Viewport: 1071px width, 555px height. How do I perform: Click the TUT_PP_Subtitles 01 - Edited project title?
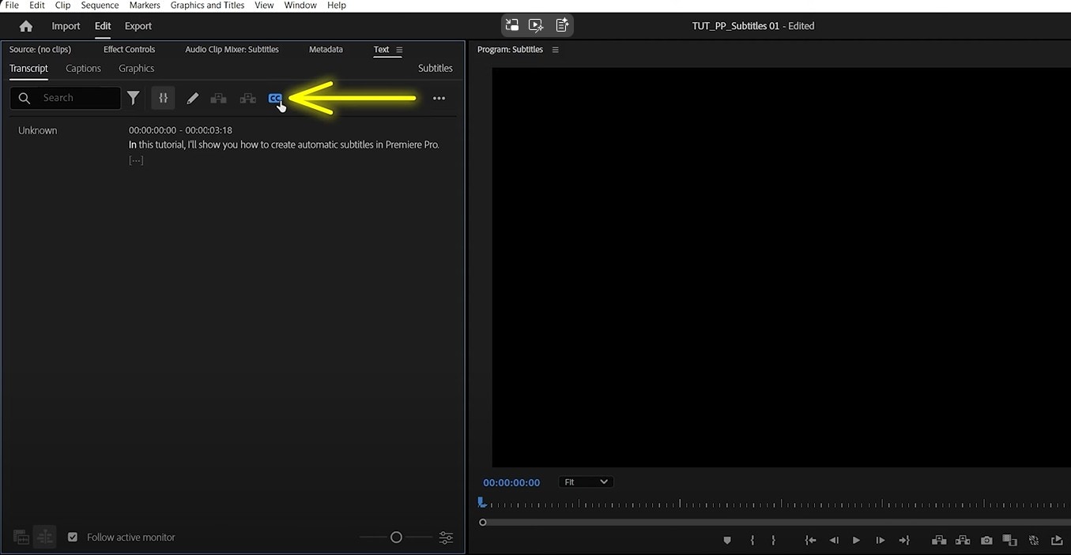point(752,26)
